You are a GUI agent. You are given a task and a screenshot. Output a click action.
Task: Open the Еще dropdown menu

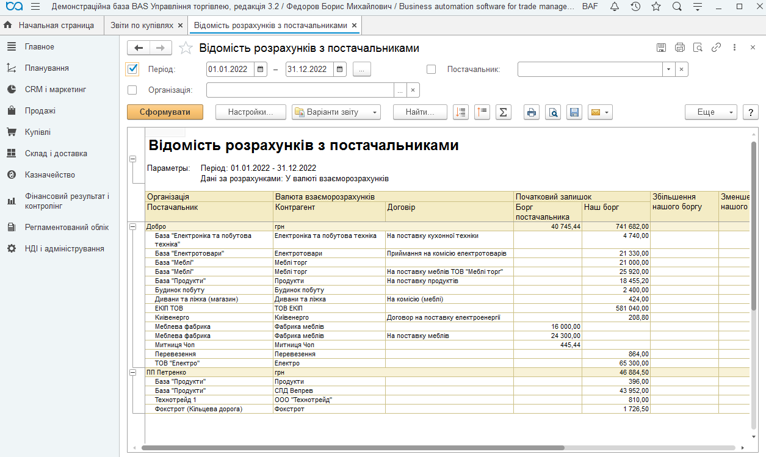click(711, 112)
